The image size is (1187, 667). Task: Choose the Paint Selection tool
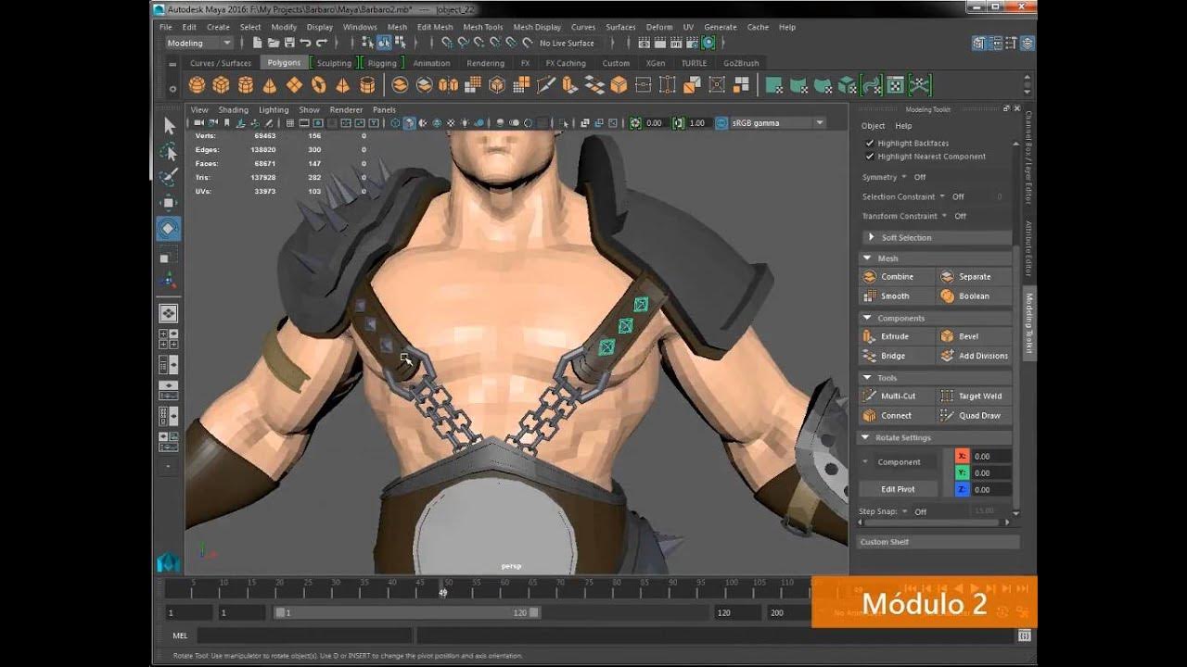pyautogui.click(x=169, y=177)
